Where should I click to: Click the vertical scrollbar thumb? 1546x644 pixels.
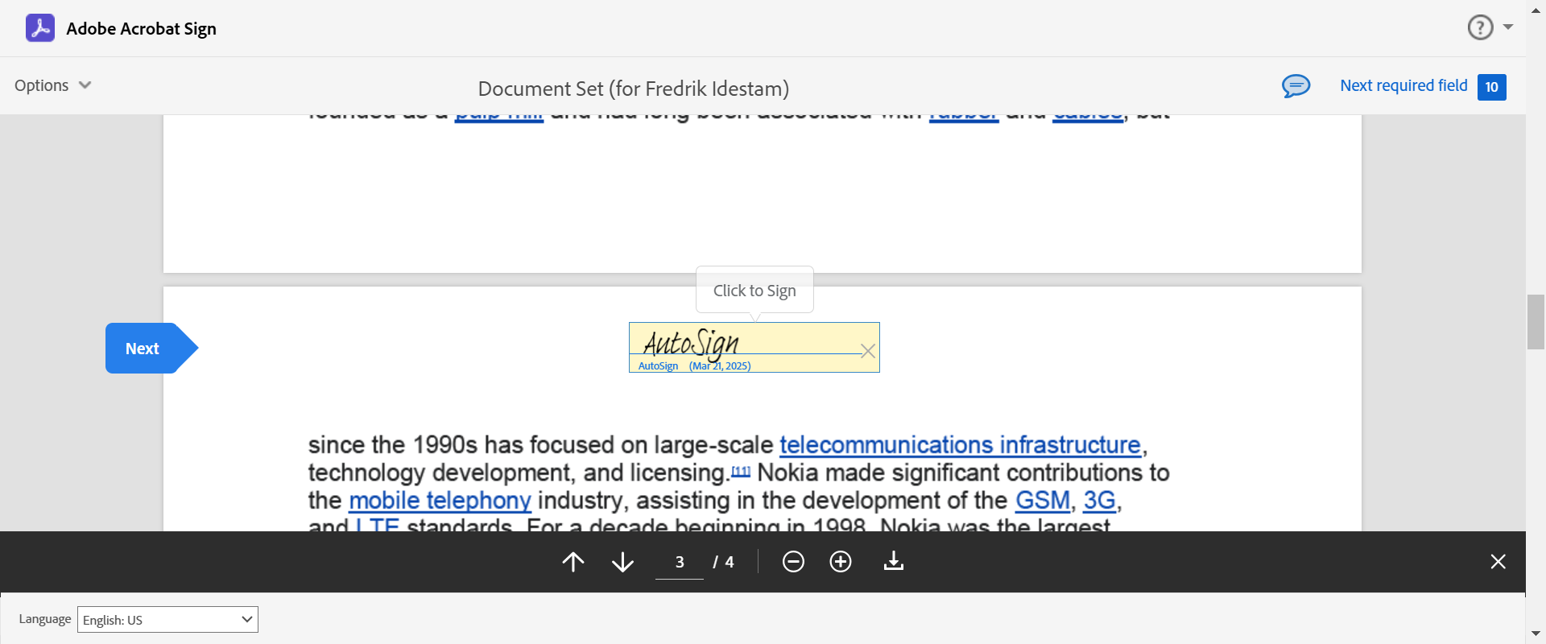pyautogui.click(x=1536, y=322)
